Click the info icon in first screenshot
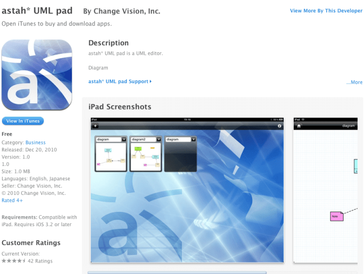The width and height of the screenshot is (364, 274). tap(279, 127)
